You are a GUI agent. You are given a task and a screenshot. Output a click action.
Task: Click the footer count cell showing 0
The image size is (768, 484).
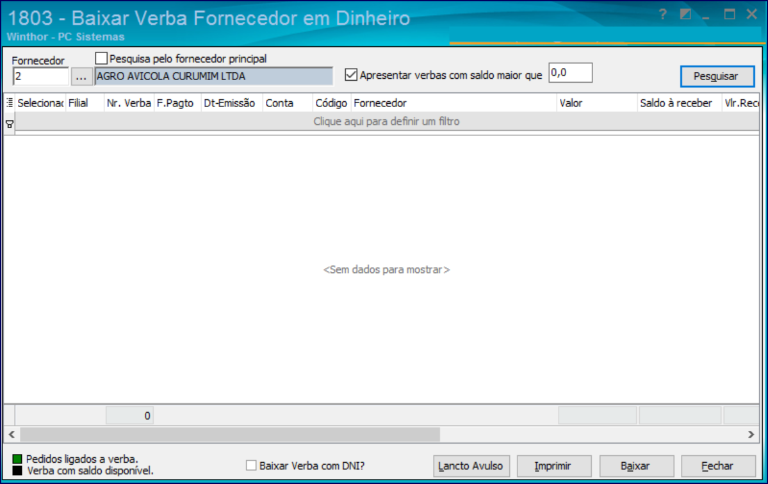130,416
